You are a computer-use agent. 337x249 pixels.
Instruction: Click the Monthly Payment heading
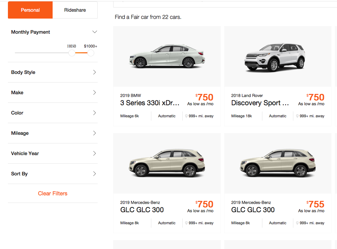pyautogui.click(x=31, y=32)
